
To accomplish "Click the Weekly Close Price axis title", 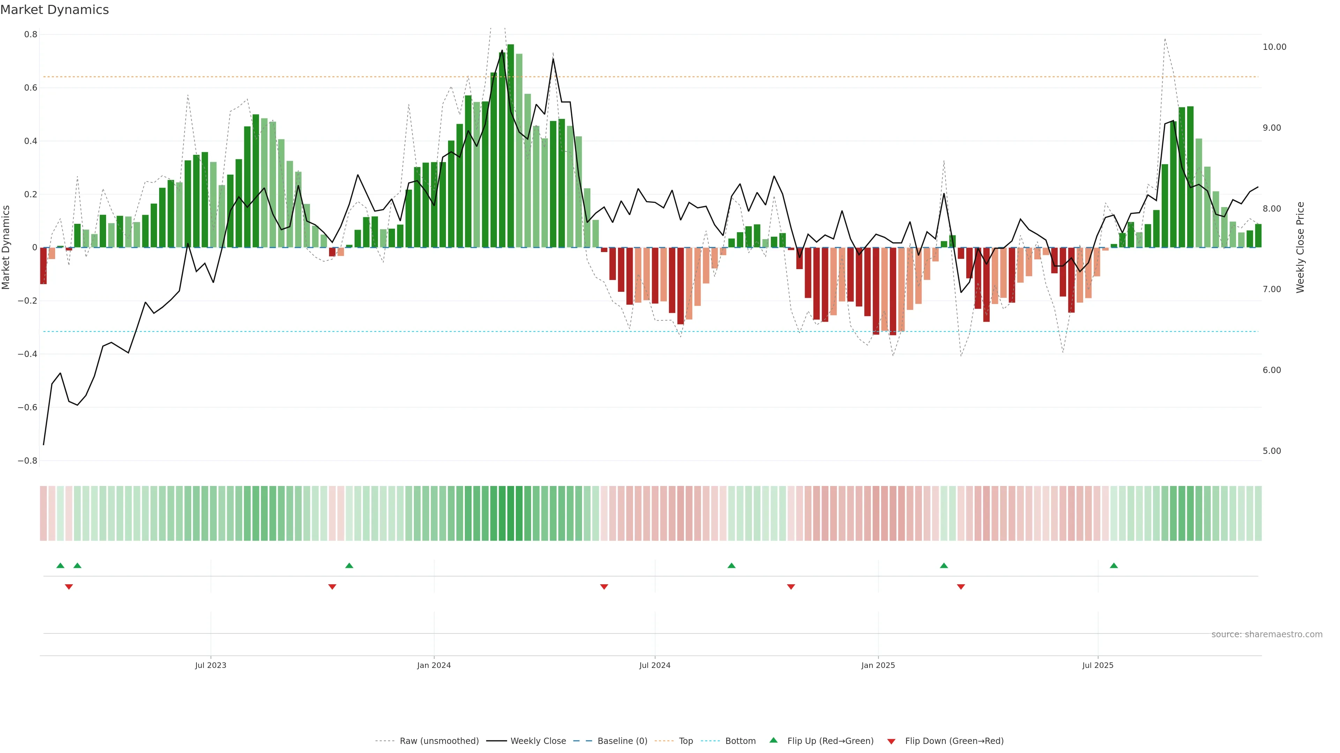I will (x=1300, y=248).
